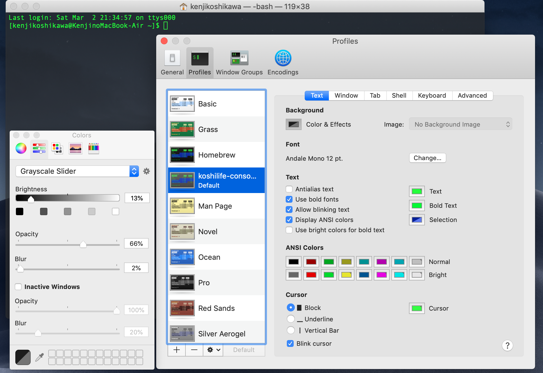
Task: Select the image palettes picker
Action: (x=76, y=148)
